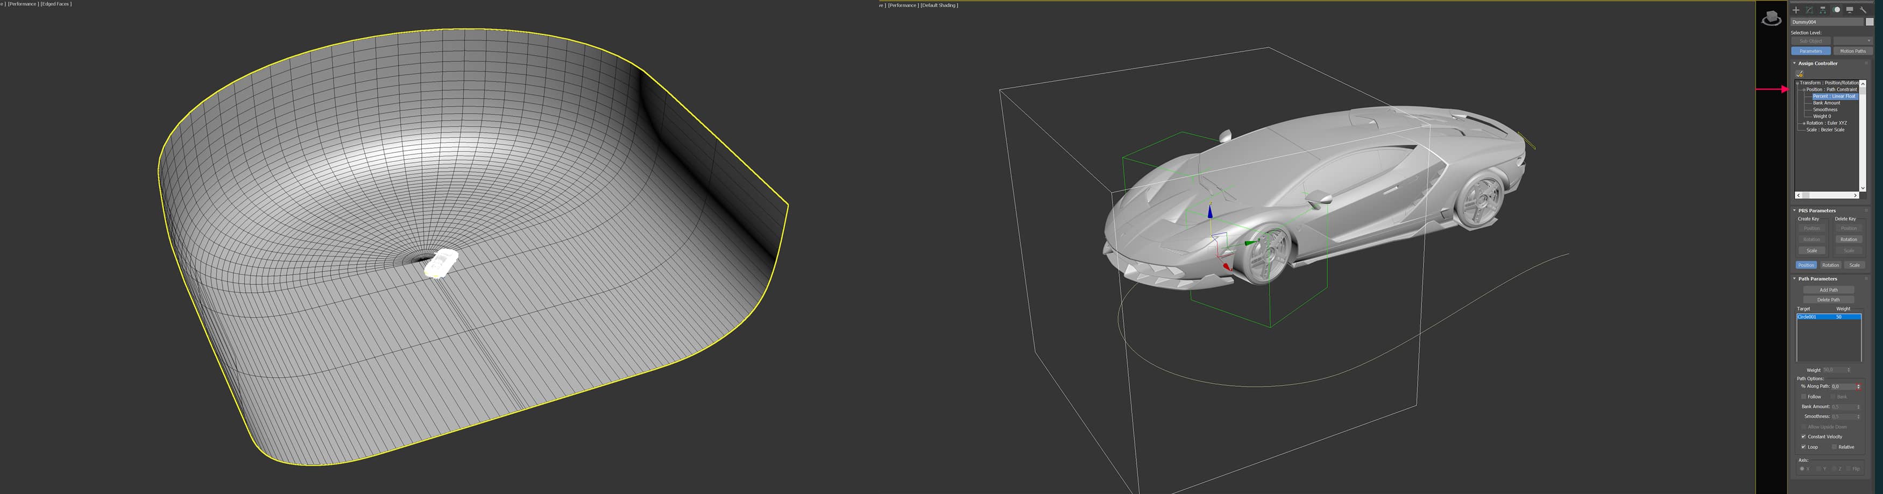Uncheck the Constant Velocity checkbox
1883x494 pixels.
[1803, 437]
